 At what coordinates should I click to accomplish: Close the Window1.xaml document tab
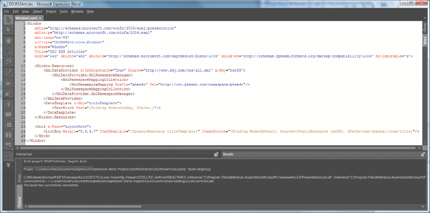[40, 18]
